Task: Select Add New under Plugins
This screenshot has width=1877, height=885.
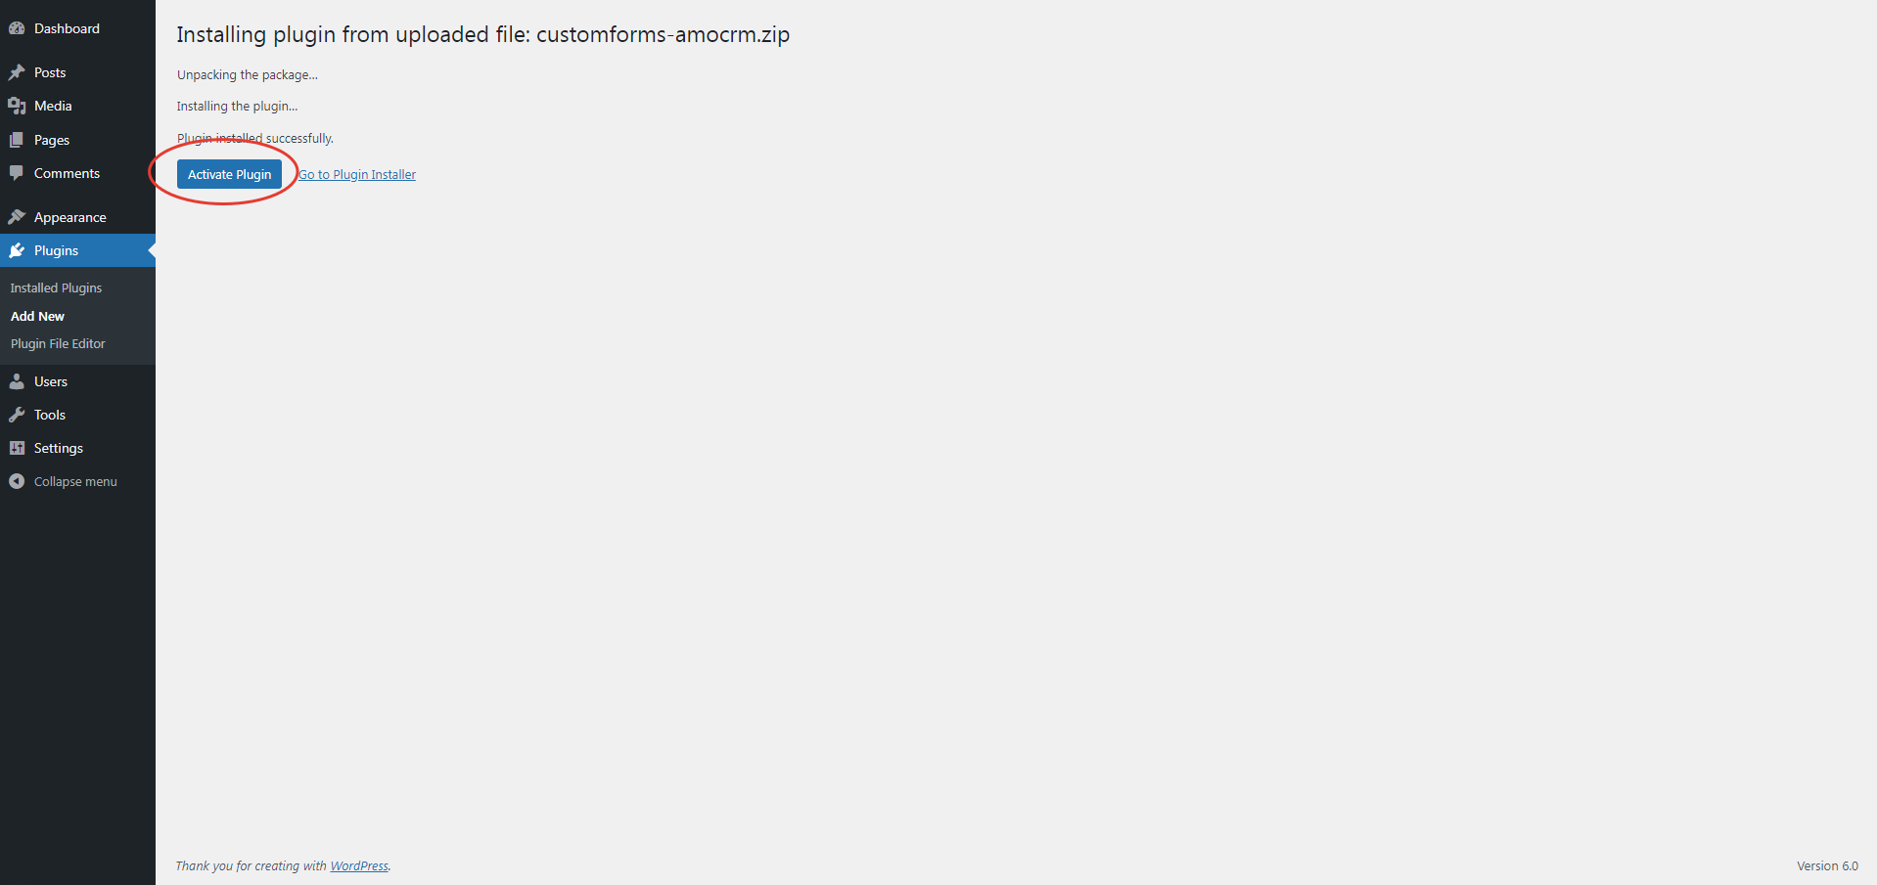Action: (x=37, y=316)
